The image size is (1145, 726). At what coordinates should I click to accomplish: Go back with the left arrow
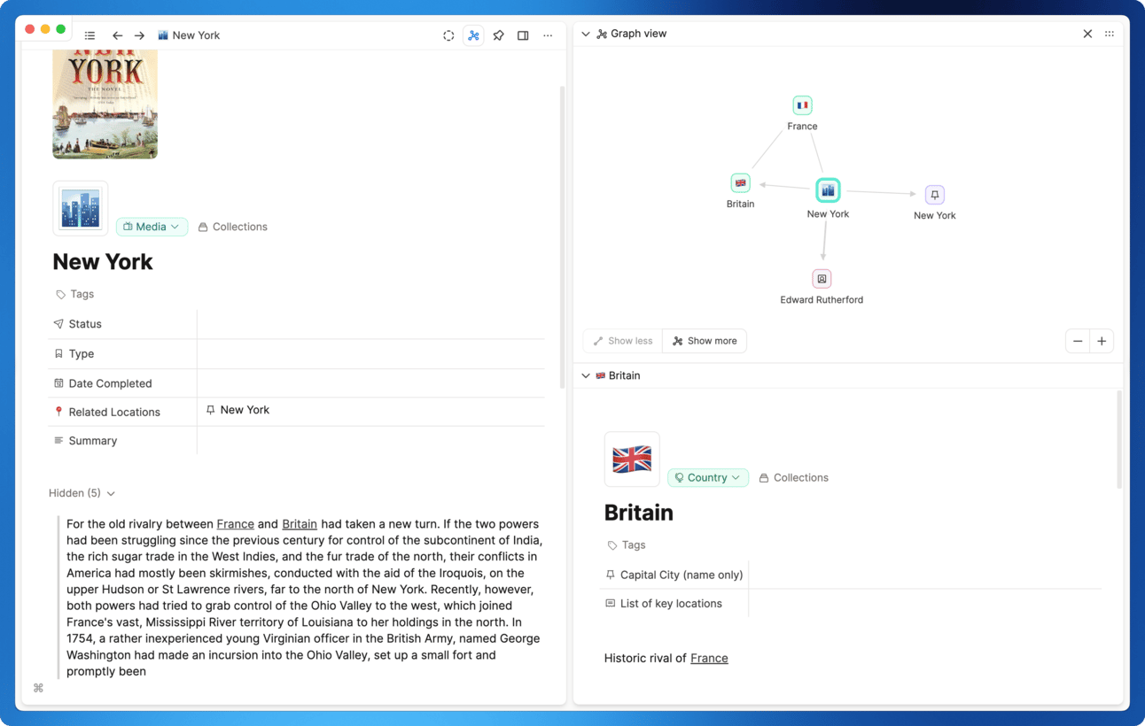coord(117,35)
